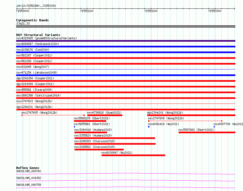Click the purple nsv4319065 variant bar
The width and height of the screenshot is (243, 191).
(126, 41)
